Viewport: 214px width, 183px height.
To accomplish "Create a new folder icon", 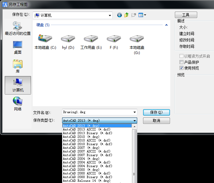I will [134, 15].
